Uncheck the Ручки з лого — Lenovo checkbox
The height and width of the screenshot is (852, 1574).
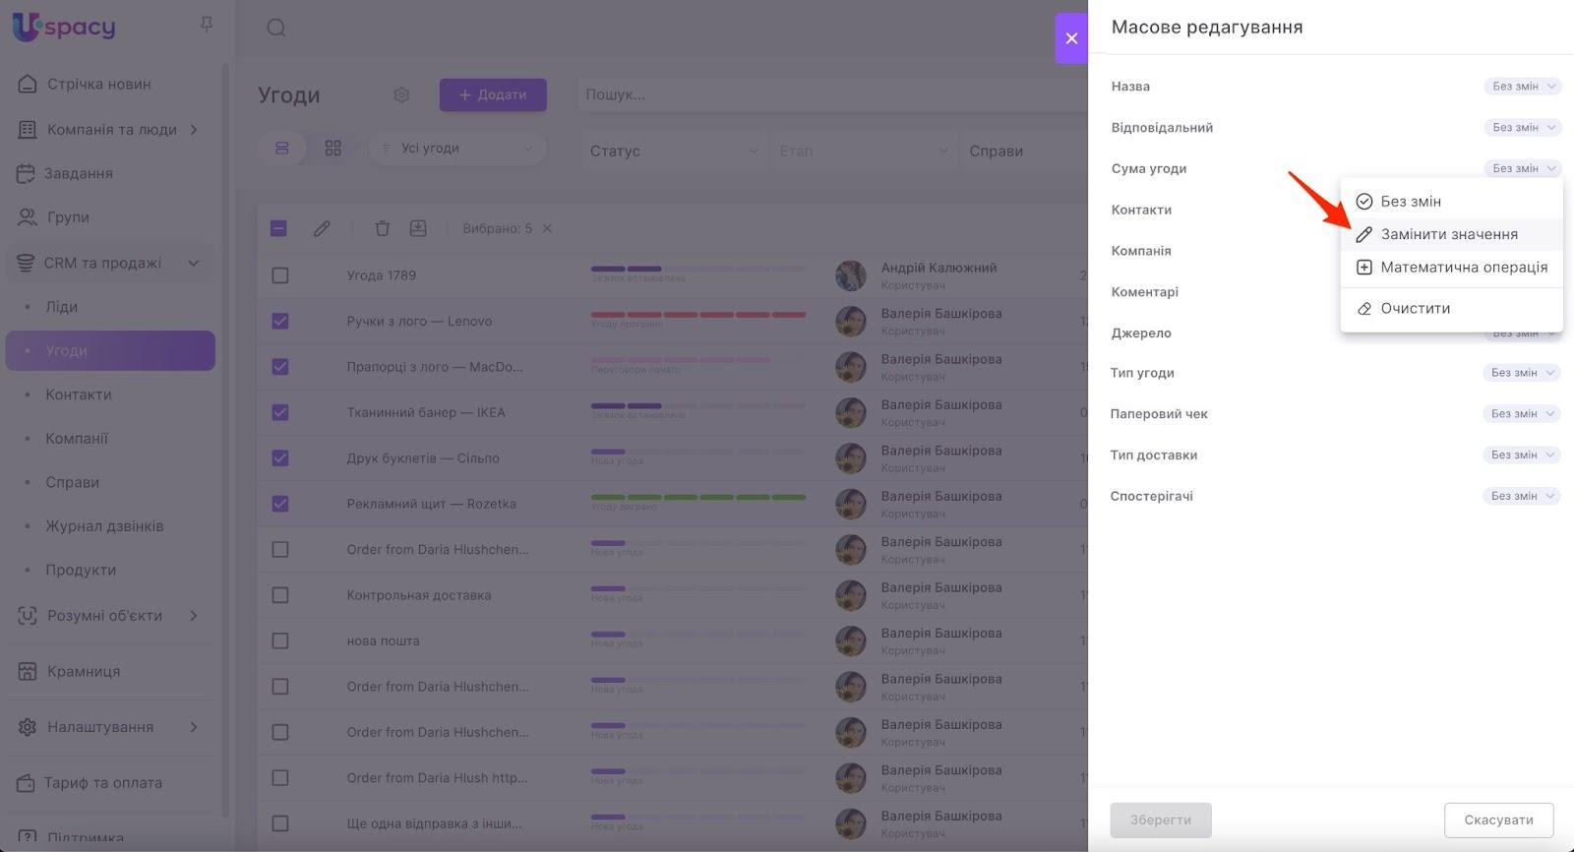coord(280,321)
